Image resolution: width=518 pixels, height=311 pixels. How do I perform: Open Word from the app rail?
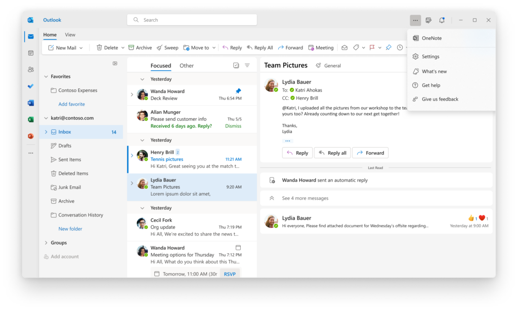click(30, 102)
